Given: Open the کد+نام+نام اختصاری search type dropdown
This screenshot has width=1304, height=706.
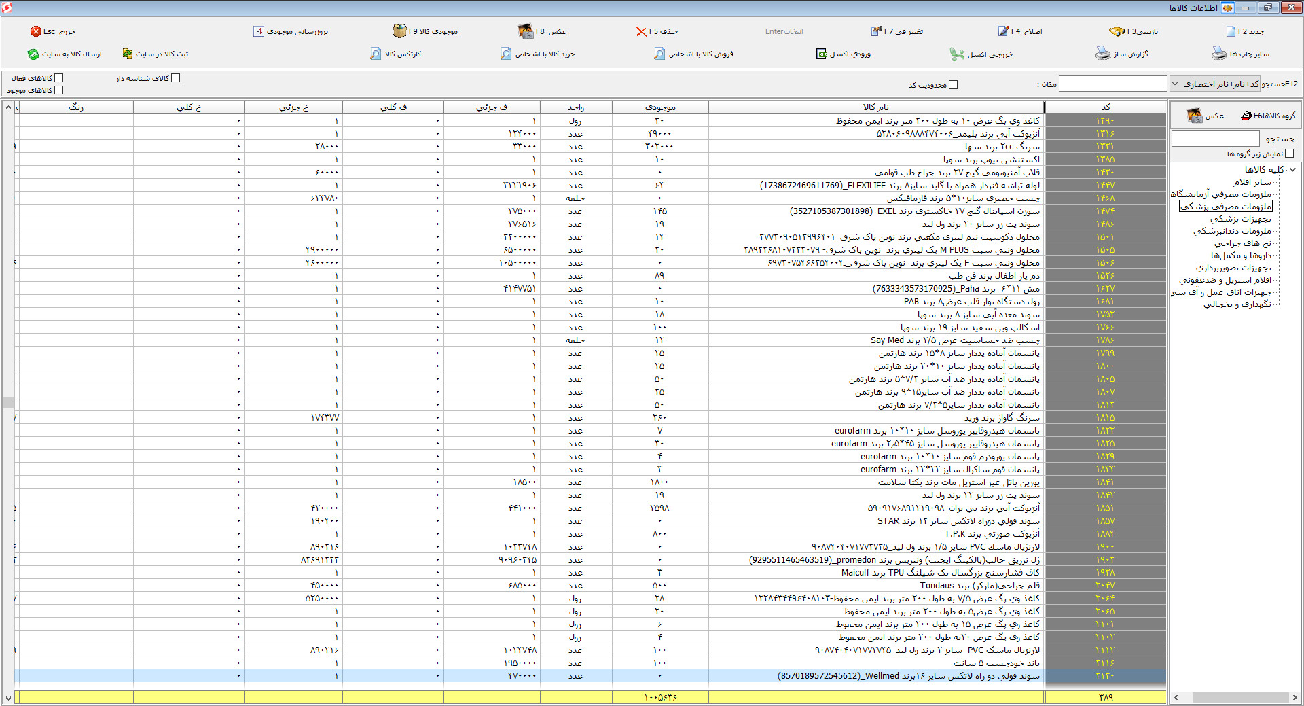Looking at the screenshot, I should point(1215,84).
